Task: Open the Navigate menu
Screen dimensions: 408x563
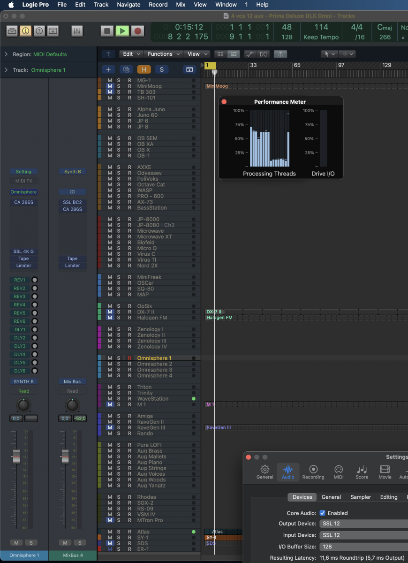Action: (128, 5)
